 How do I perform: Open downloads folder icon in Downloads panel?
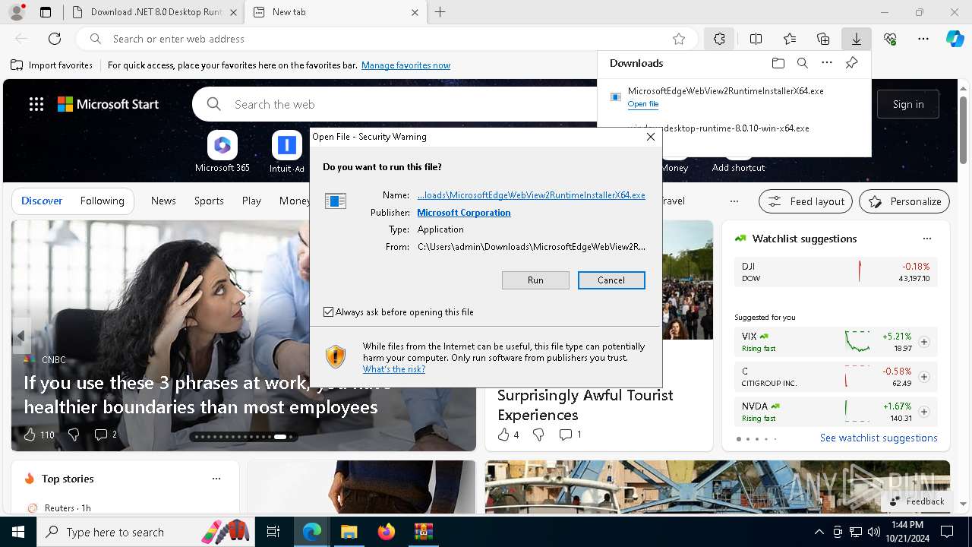[x=778, y=63]
